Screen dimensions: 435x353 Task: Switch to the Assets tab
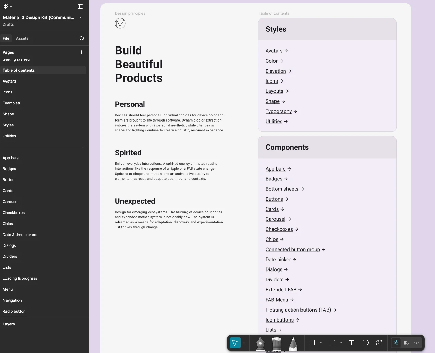[x=22, y=38]
